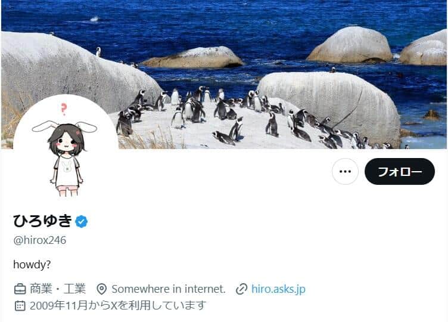Click the red question mark above avatar

[x=64, y=109]
